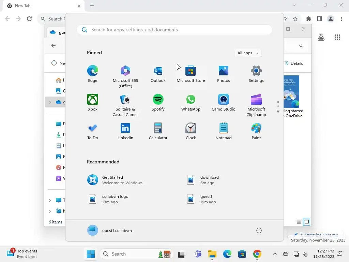Bookmark this page with star icon
Viewport: 349px width, 262px height.
295,19
